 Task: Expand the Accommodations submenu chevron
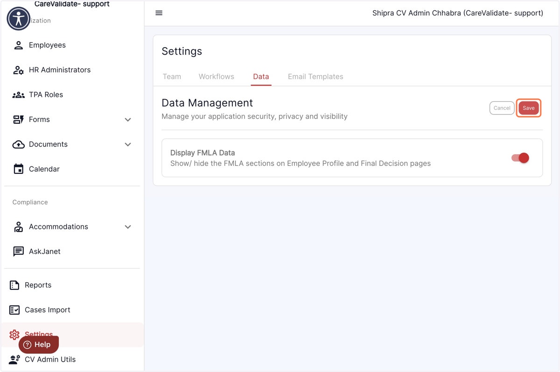[128, 227]
